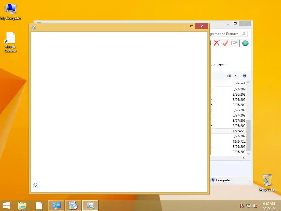
Task: Click the blue seashell toolbar icon
Action: [x=245, y=43]
